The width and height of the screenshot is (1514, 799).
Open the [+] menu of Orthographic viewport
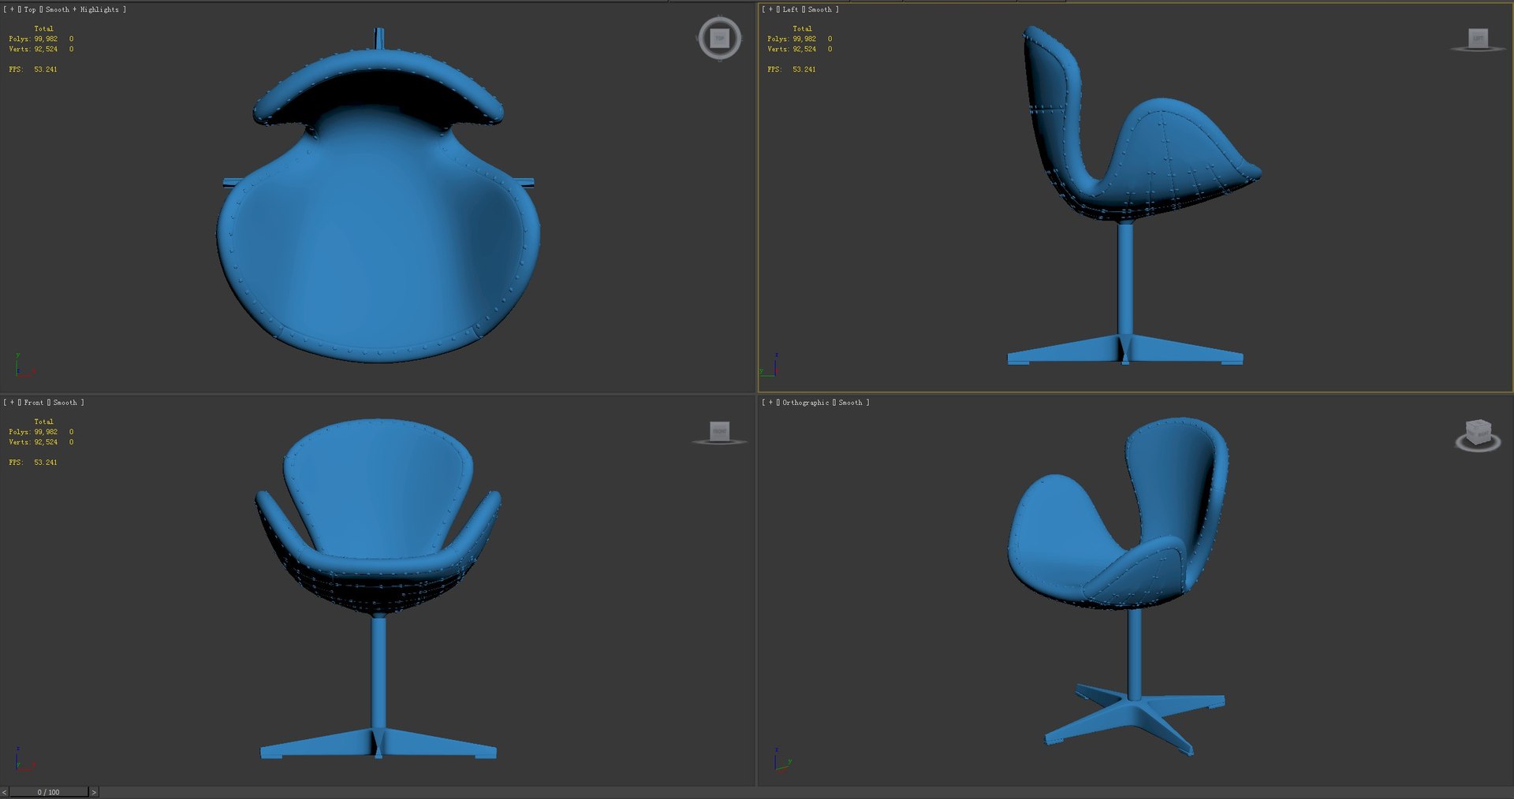coord(770,403)
